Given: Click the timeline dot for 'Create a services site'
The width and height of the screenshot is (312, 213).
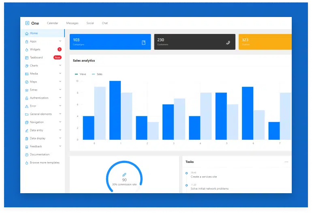Looking at the screenshot, I should point(186,173).
